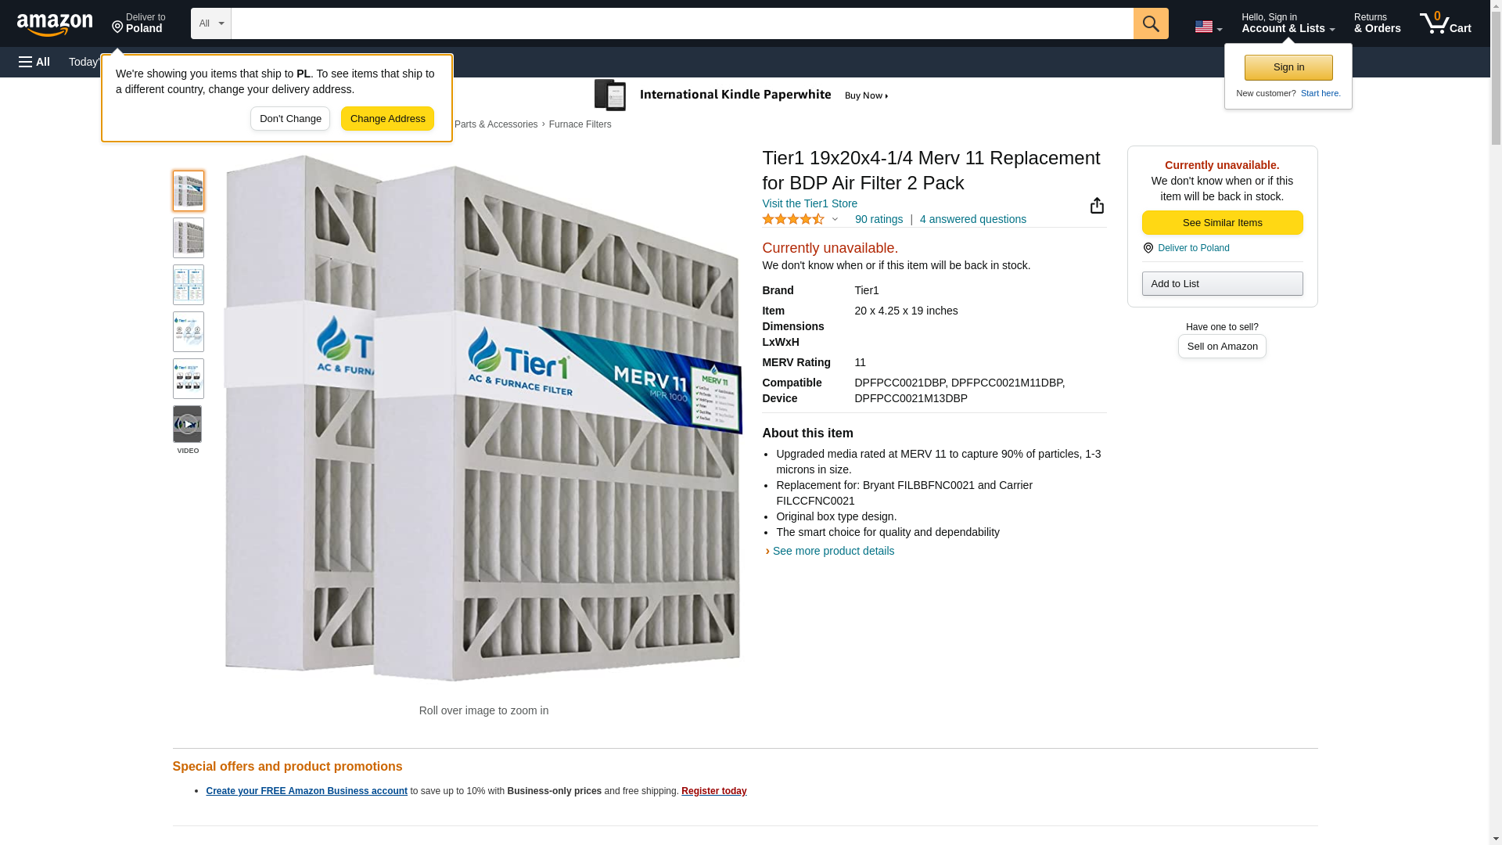Click the yellow Sign in button
Viewport: 1502px width, 845px height.
coord(1288,67)
